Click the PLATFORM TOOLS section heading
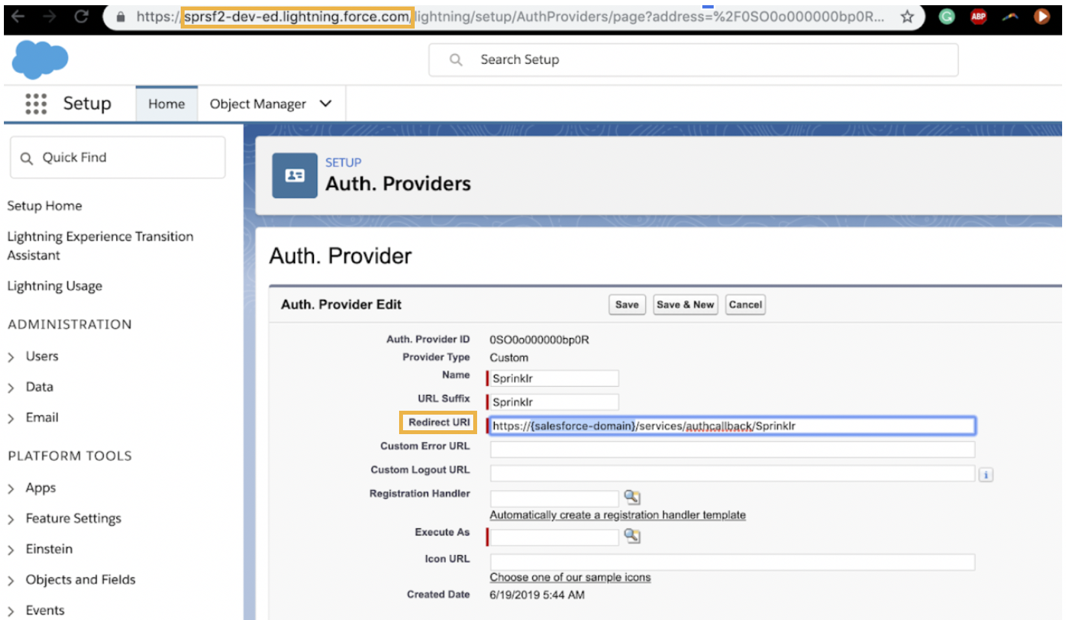The height and width of the screenshot is (620, 1066). click(x=70, y=456)
